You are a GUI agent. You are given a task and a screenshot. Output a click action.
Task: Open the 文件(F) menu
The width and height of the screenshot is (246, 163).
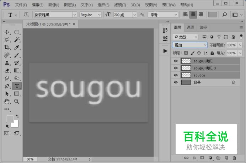coord(21,5)
